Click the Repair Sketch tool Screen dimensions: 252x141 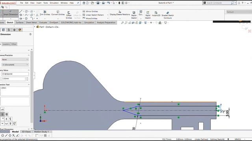click(134, 15)
